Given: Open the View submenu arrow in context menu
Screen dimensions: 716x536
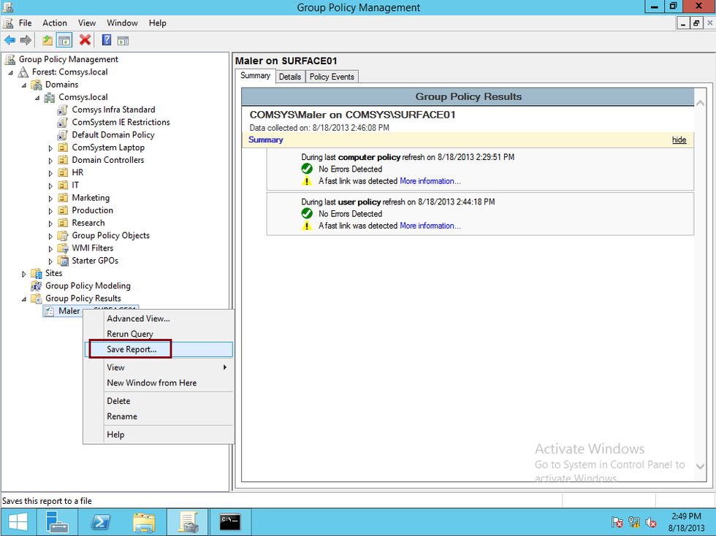Looking at the screenshot, I should (225, 367).
